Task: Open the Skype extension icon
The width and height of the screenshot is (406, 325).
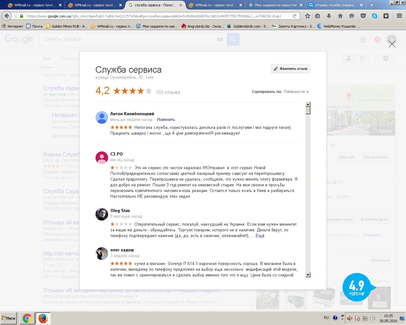Action: tap(375, 16)
